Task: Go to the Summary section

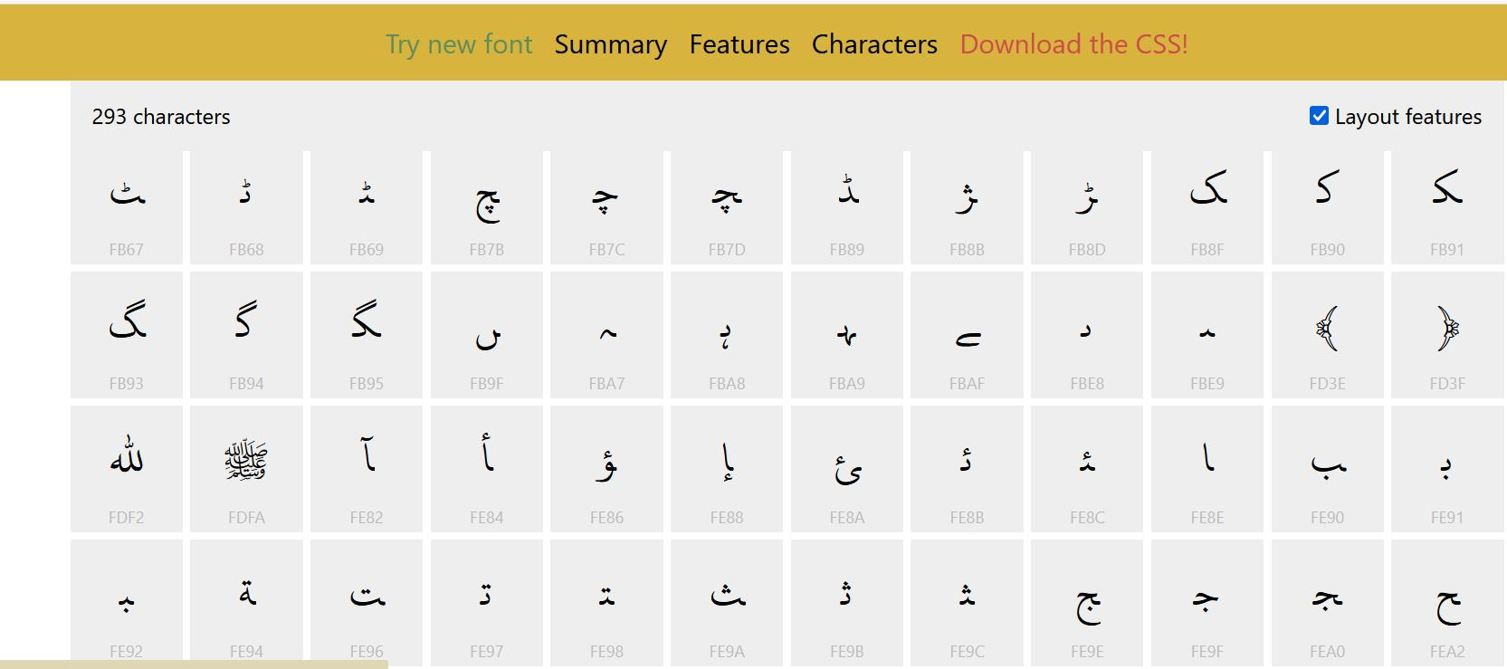Action: click(x=611, y=44)
